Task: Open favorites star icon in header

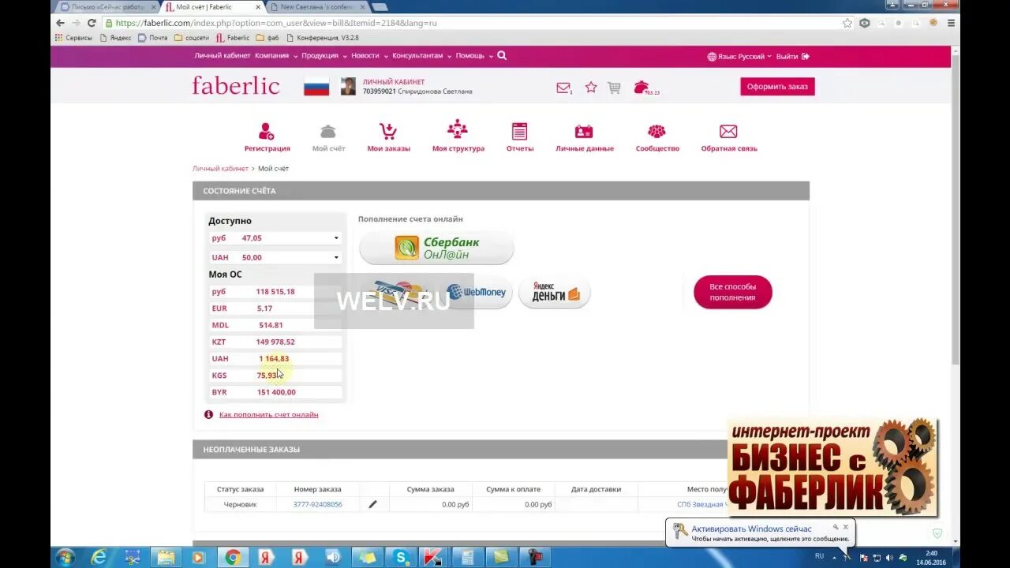Action: tap(591, 88)
